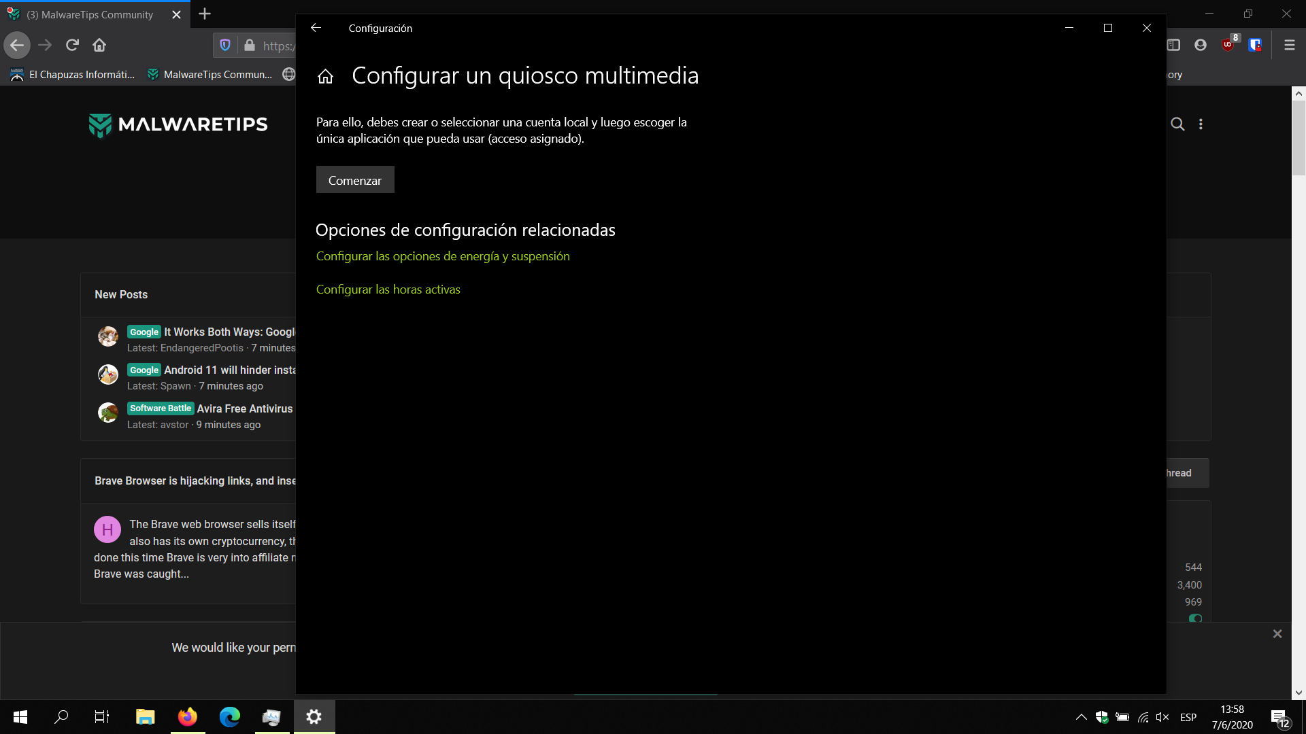Click the Comenzar button
The image size is (1306, 734).
click(354, 180)
